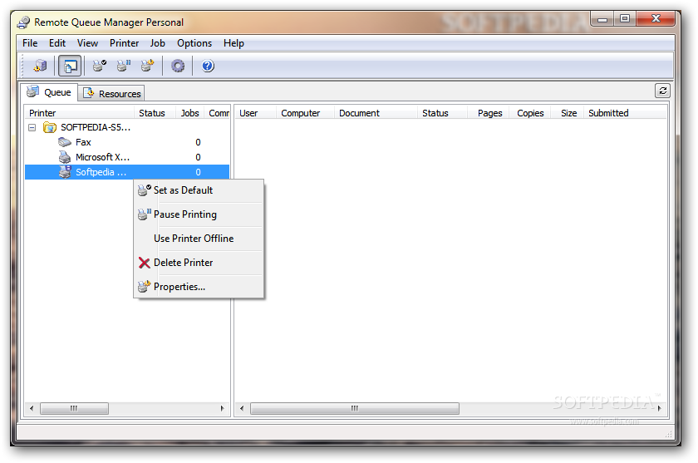This screenshot has height=463, width=698.
Task: Select the Fax printer row
Action: [x=127, y=142]
